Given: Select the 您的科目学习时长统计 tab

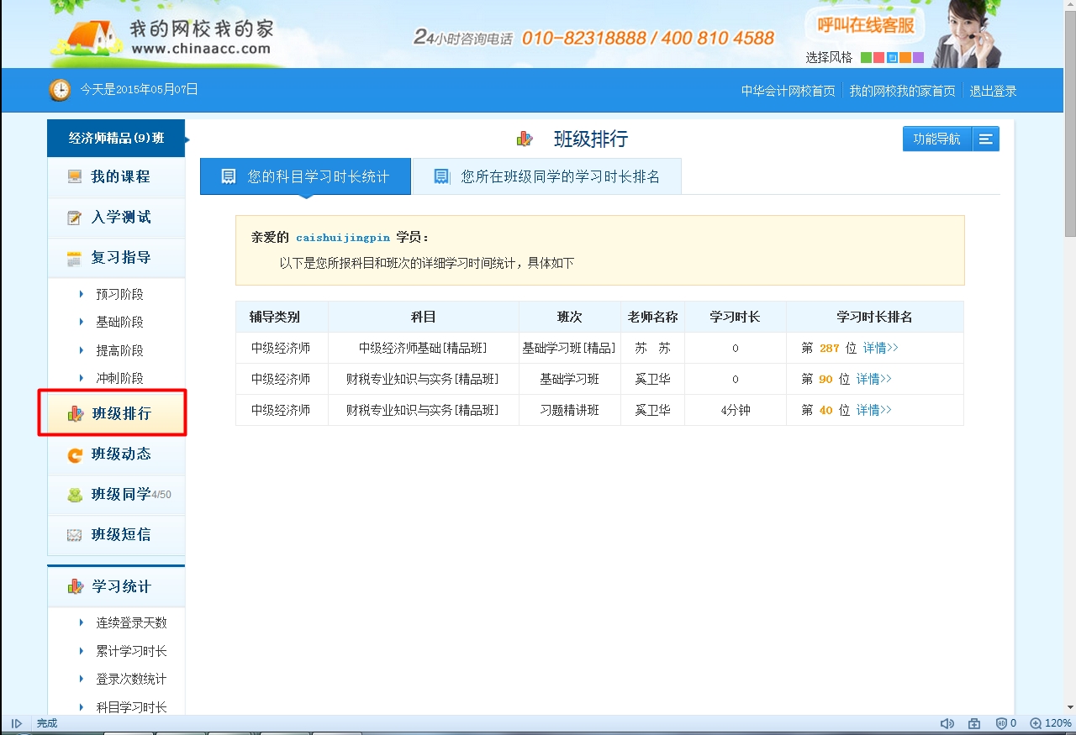Looking at the screenshot, I should tap(306, 176).
